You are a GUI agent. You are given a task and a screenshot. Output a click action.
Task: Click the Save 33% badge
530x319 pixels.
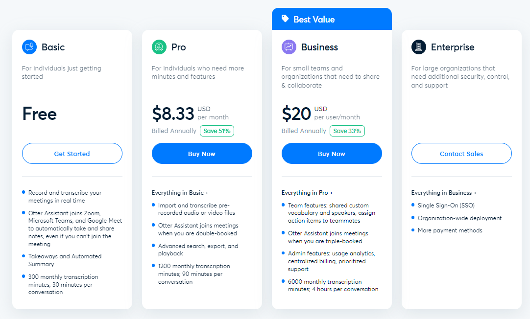tap(347, 131)
